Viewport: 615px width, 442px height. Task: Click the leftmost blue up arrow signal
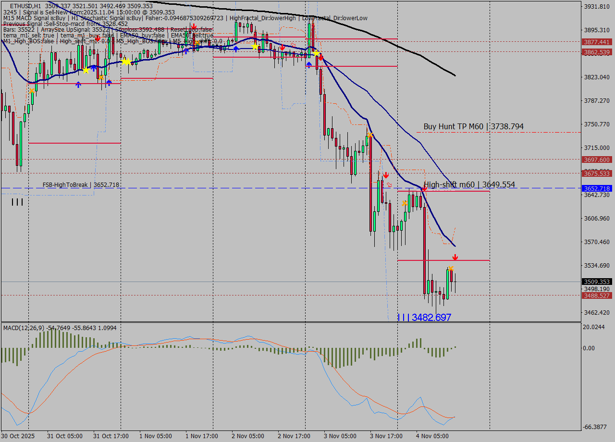tap(78, 85)
